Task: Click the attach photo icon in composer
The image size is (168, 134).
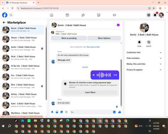Action: (57, 112)
